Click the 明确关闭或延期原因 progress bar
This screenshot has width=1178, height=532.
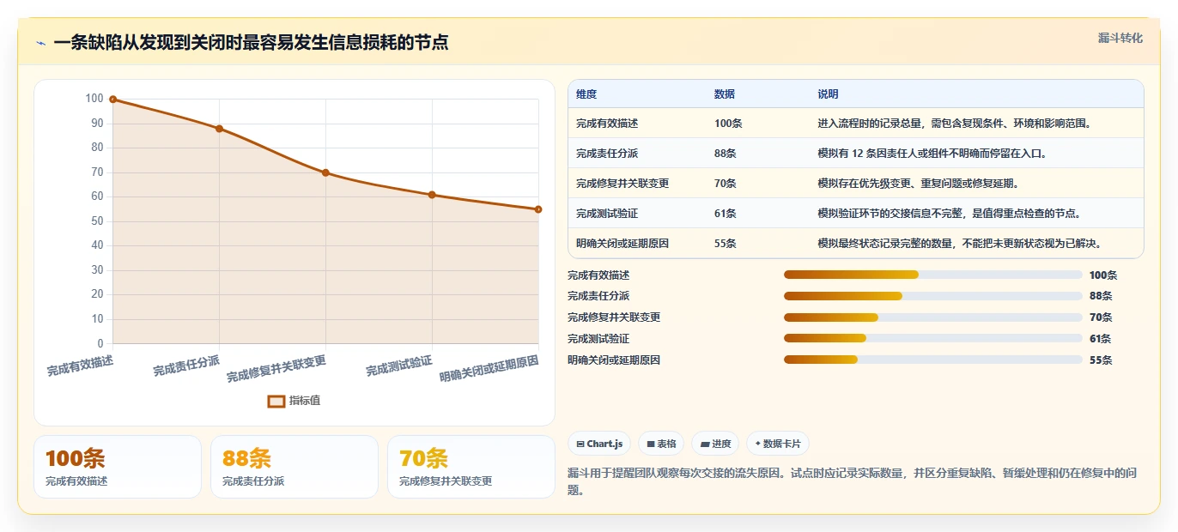(x=932, y=360)
